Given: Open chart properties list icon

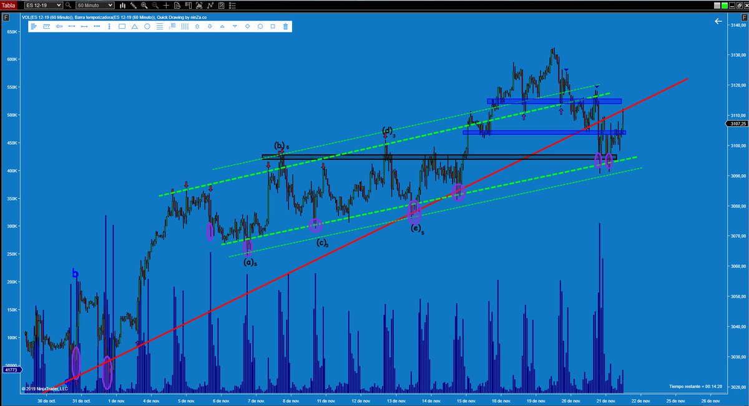Looking at the screenshot, I should click(x=232, y=5).
